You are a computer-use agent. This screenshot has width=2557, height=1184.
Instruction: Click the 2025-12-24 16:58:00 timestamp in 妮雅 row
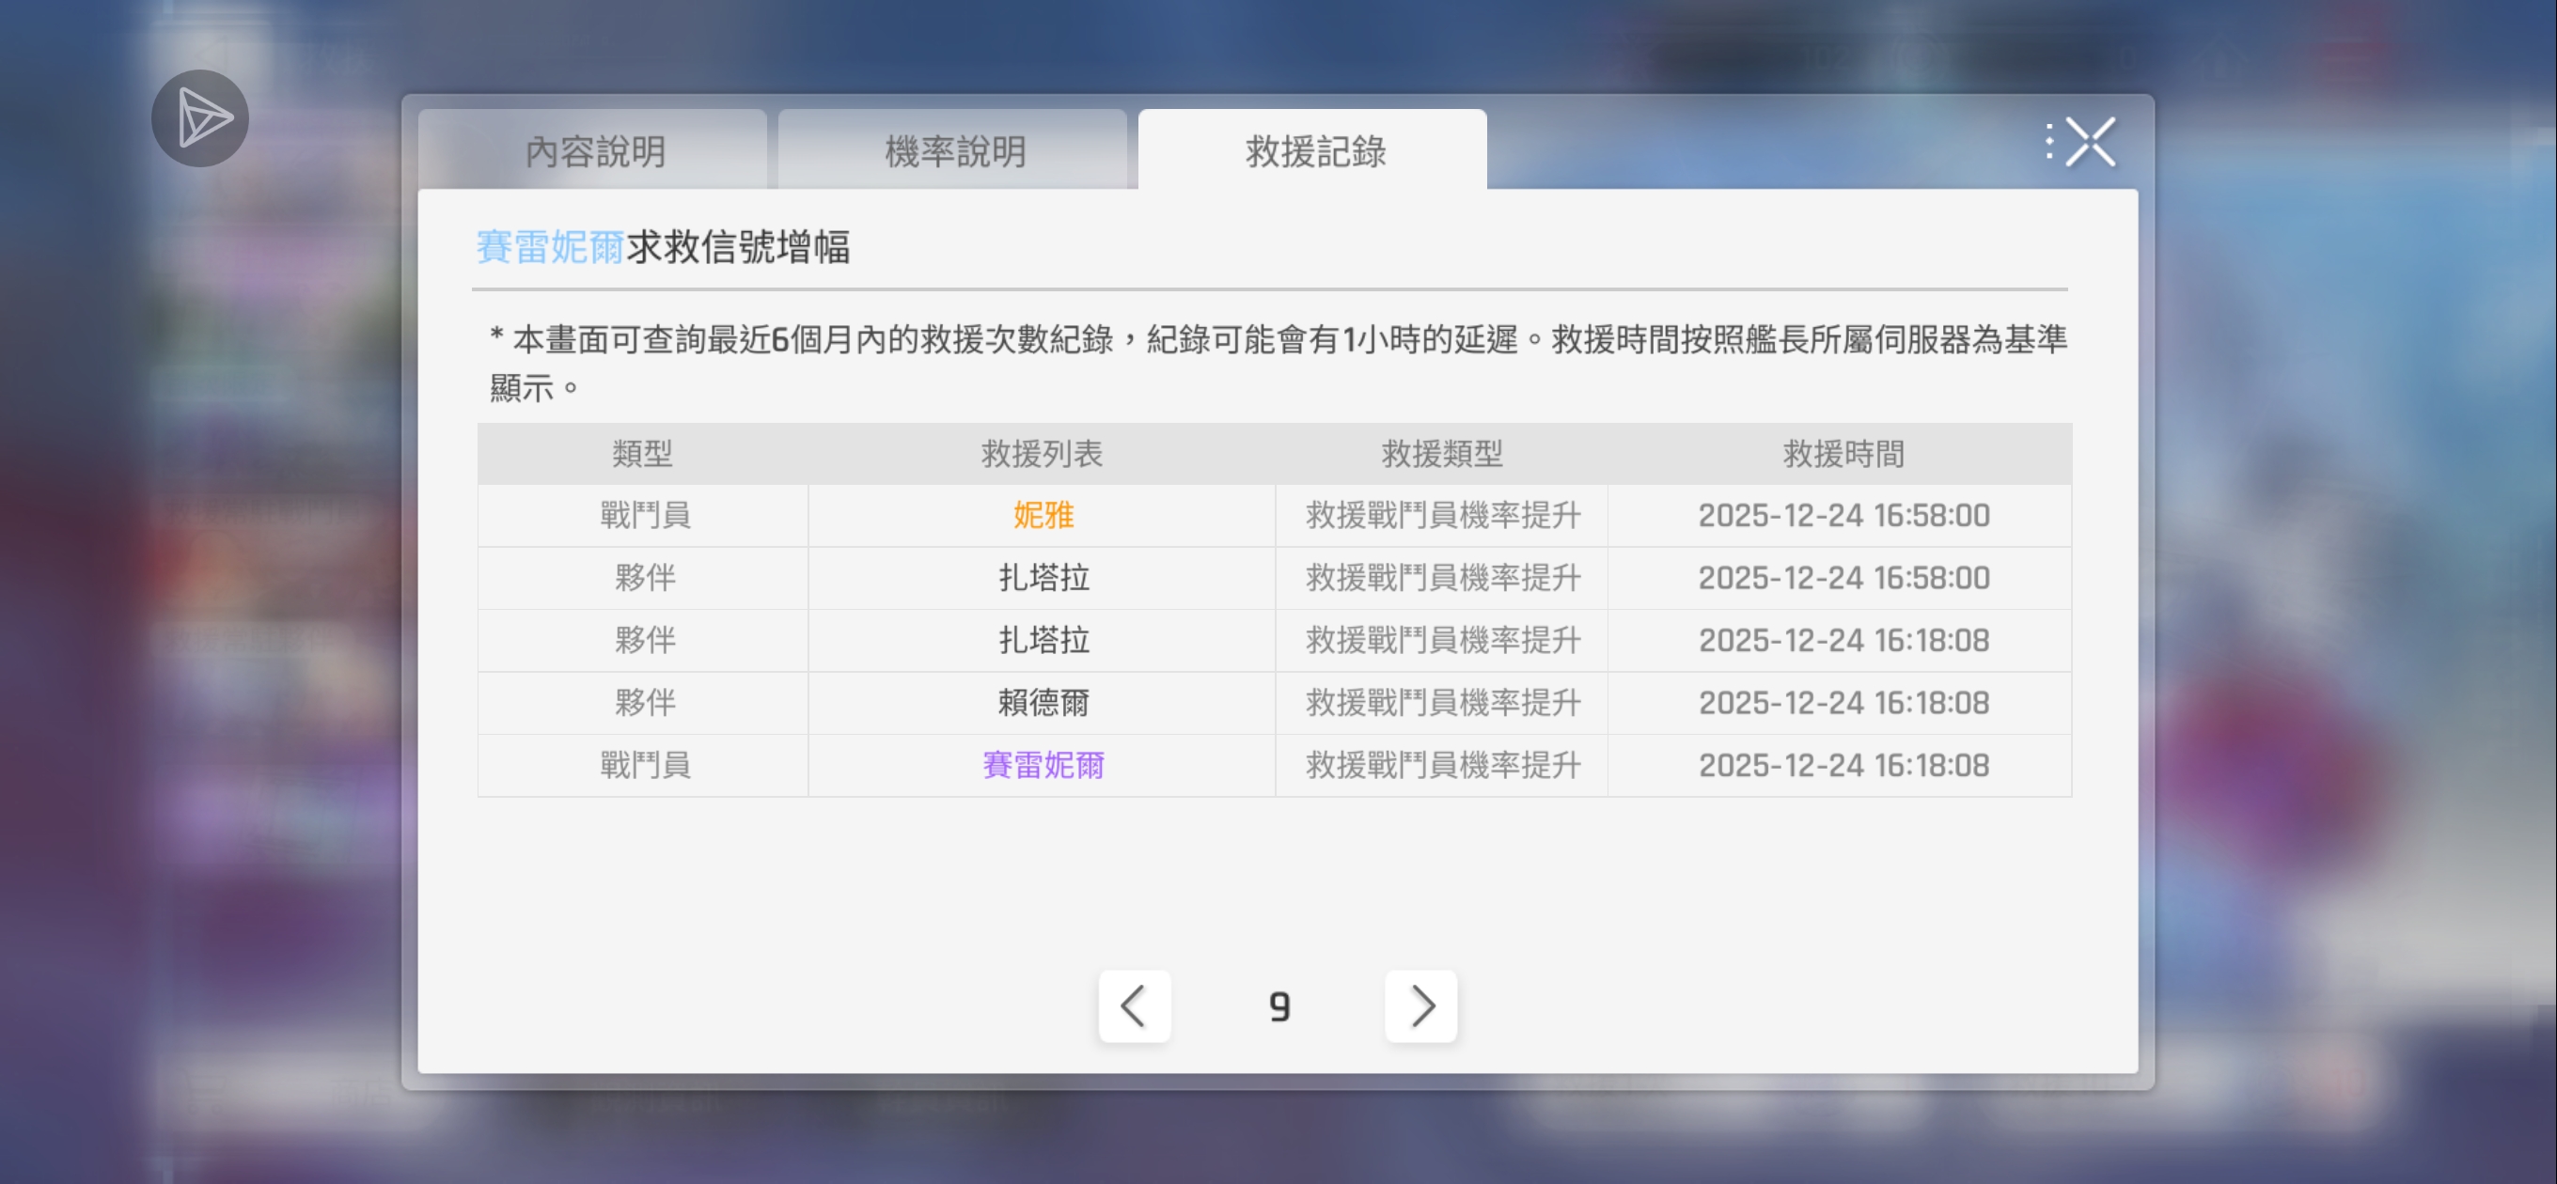pos(1843,515)
